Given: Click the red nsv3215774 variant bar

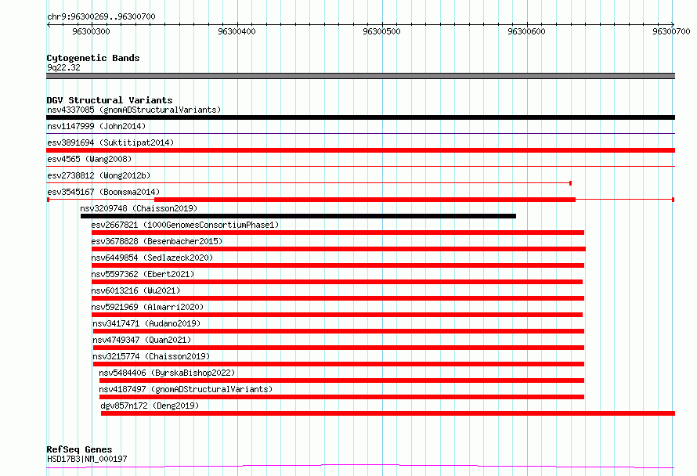Looking at the screenshot, I should point(339,364).
